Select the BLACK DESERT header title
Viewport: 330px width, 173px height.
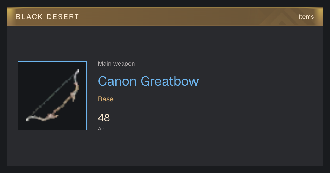click(x=47, y=17)
